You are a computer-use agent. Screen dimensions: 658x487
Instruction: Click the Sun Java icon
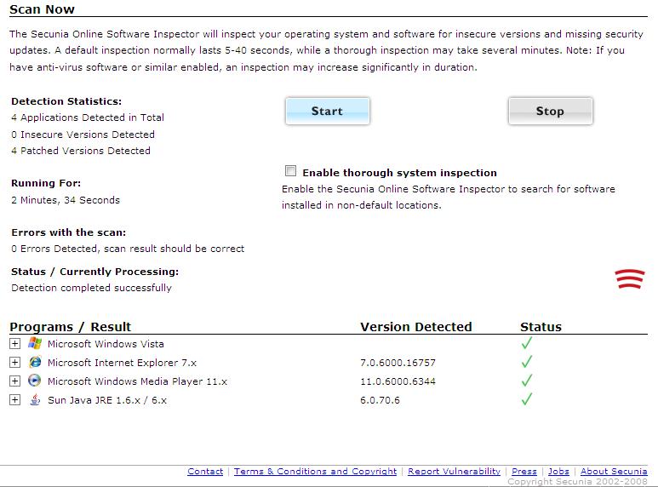pos(35,399)
